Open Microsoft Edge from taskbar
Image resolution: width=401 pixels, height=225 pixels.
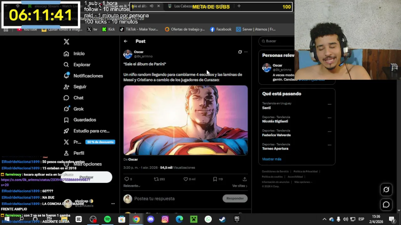[179, 219]
